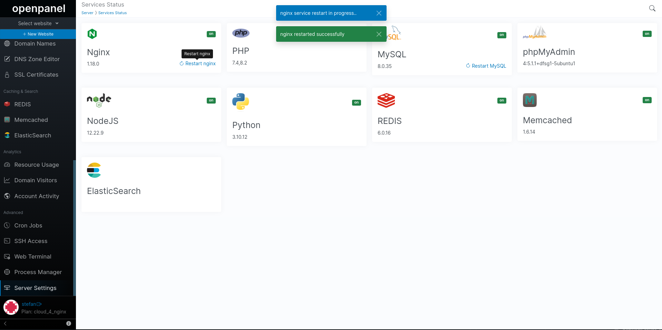The width and height of the screenshot is (662, 330).
Task: Toggle the Nginx on status badge
Action: (211, 34)
